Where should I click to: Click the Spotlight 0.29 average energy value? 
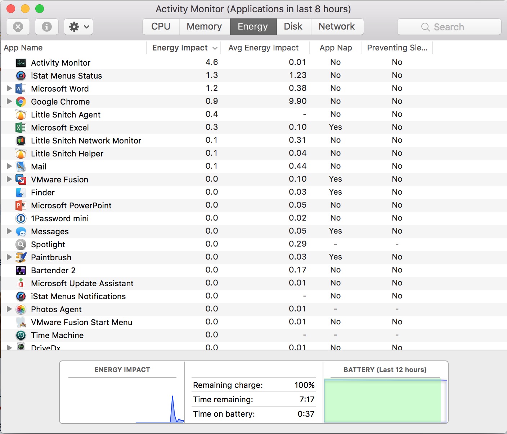tap(297, 244)
